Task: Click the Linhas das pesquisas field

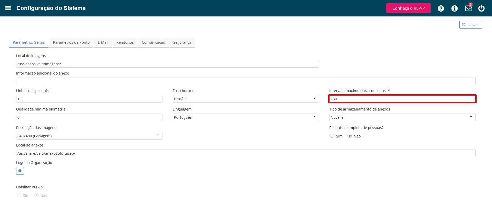Action: click(x=89, y=99)
